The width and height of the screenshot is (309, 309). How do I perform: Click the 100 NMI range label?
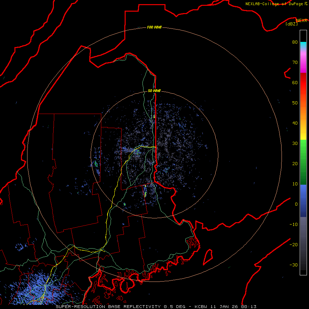tap(154, 27)
